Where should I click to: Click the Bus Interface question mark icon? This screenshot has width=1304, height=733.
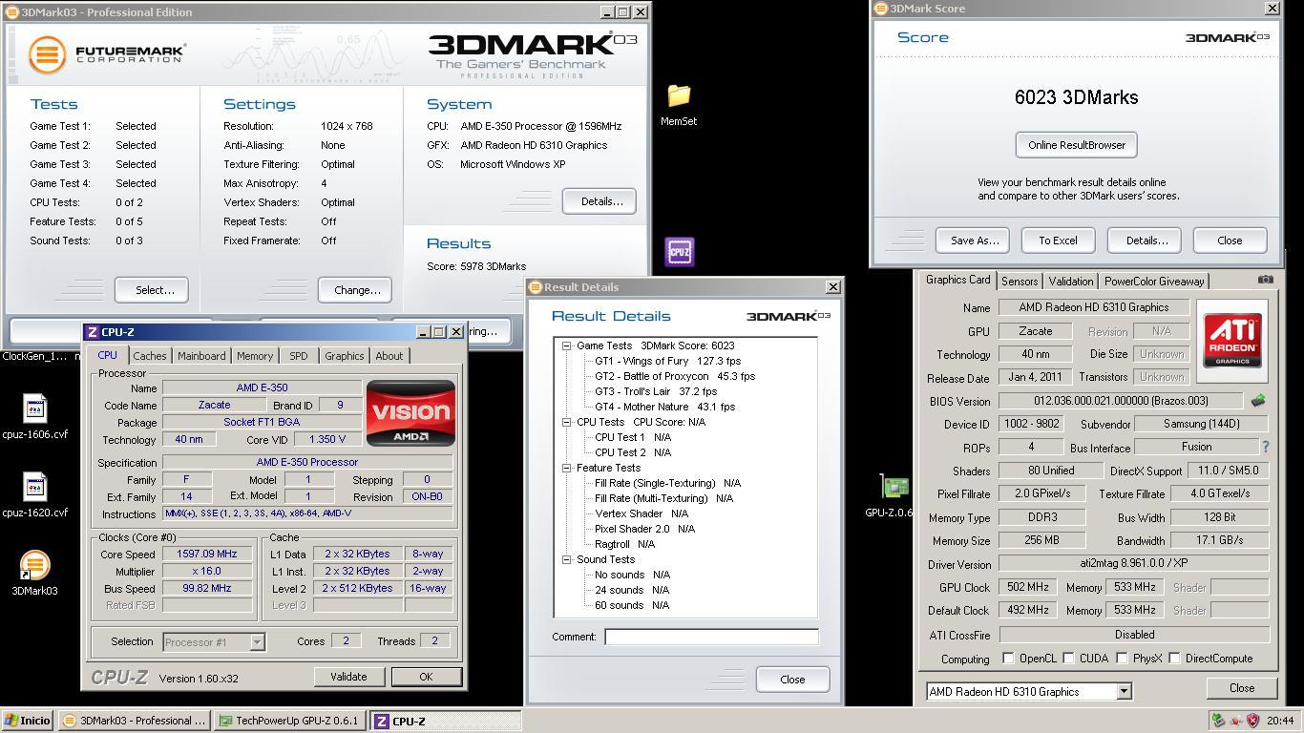pyautogui.click(x=1266, y=447)
